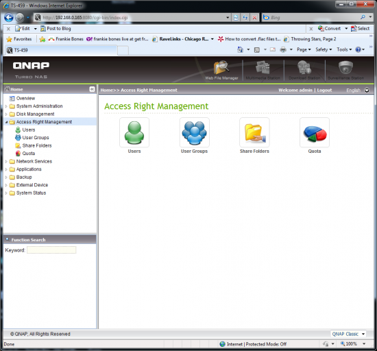Launch Web File Manager
The image size is (377, 351).
tap(221, 70)
